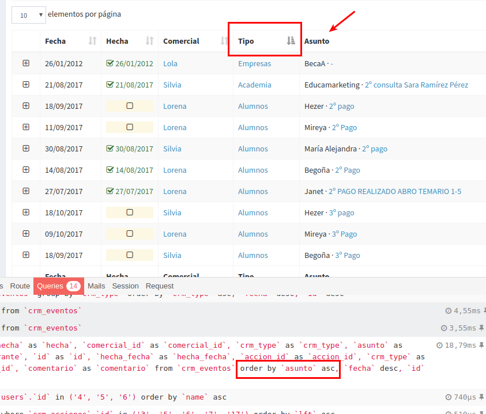Uncheck done checkbox dated 30/08/2017

[x=110, y=149]
